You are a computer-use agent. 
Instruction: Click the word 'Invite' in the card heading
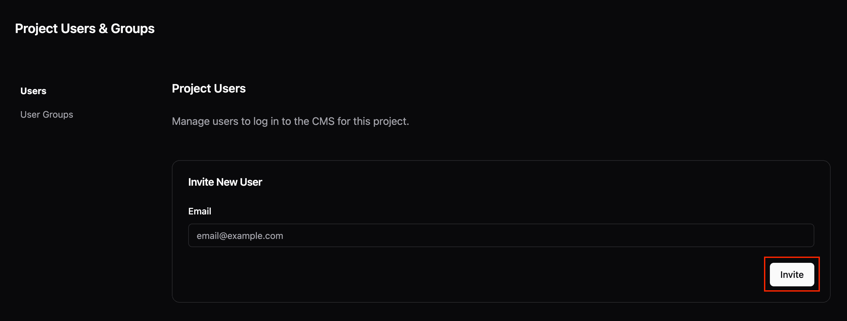[x=201, y=182]
